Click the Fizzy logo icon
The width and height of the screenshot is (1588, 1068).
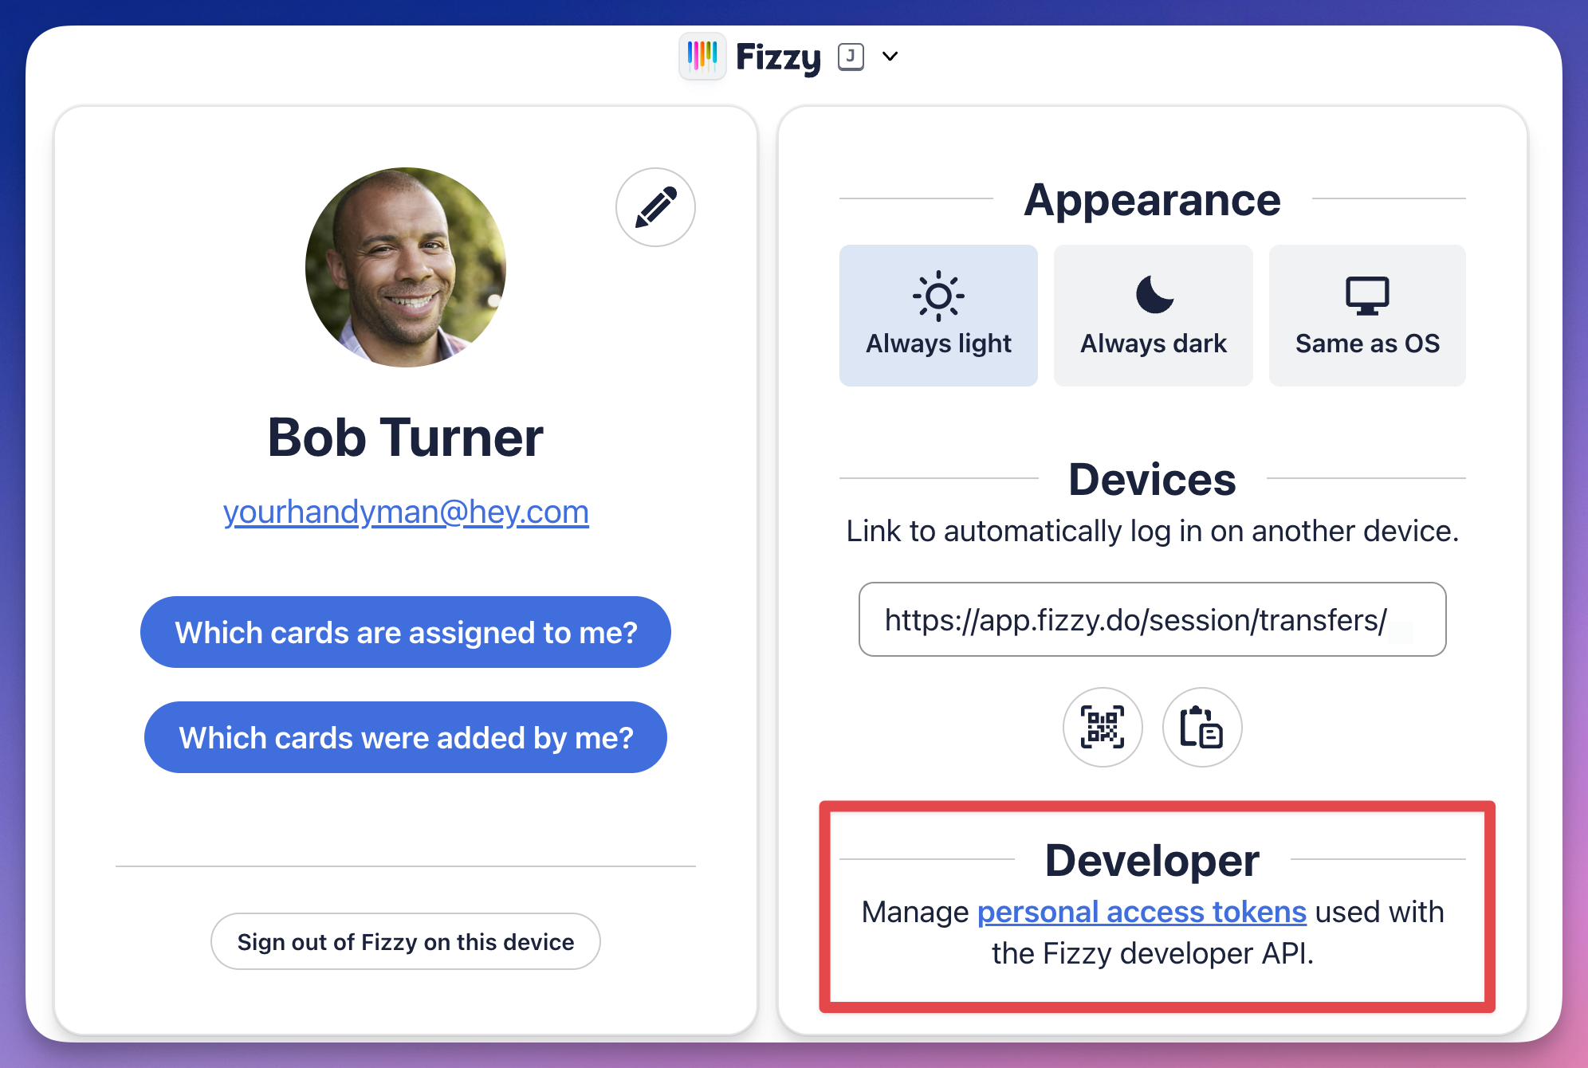702,57
